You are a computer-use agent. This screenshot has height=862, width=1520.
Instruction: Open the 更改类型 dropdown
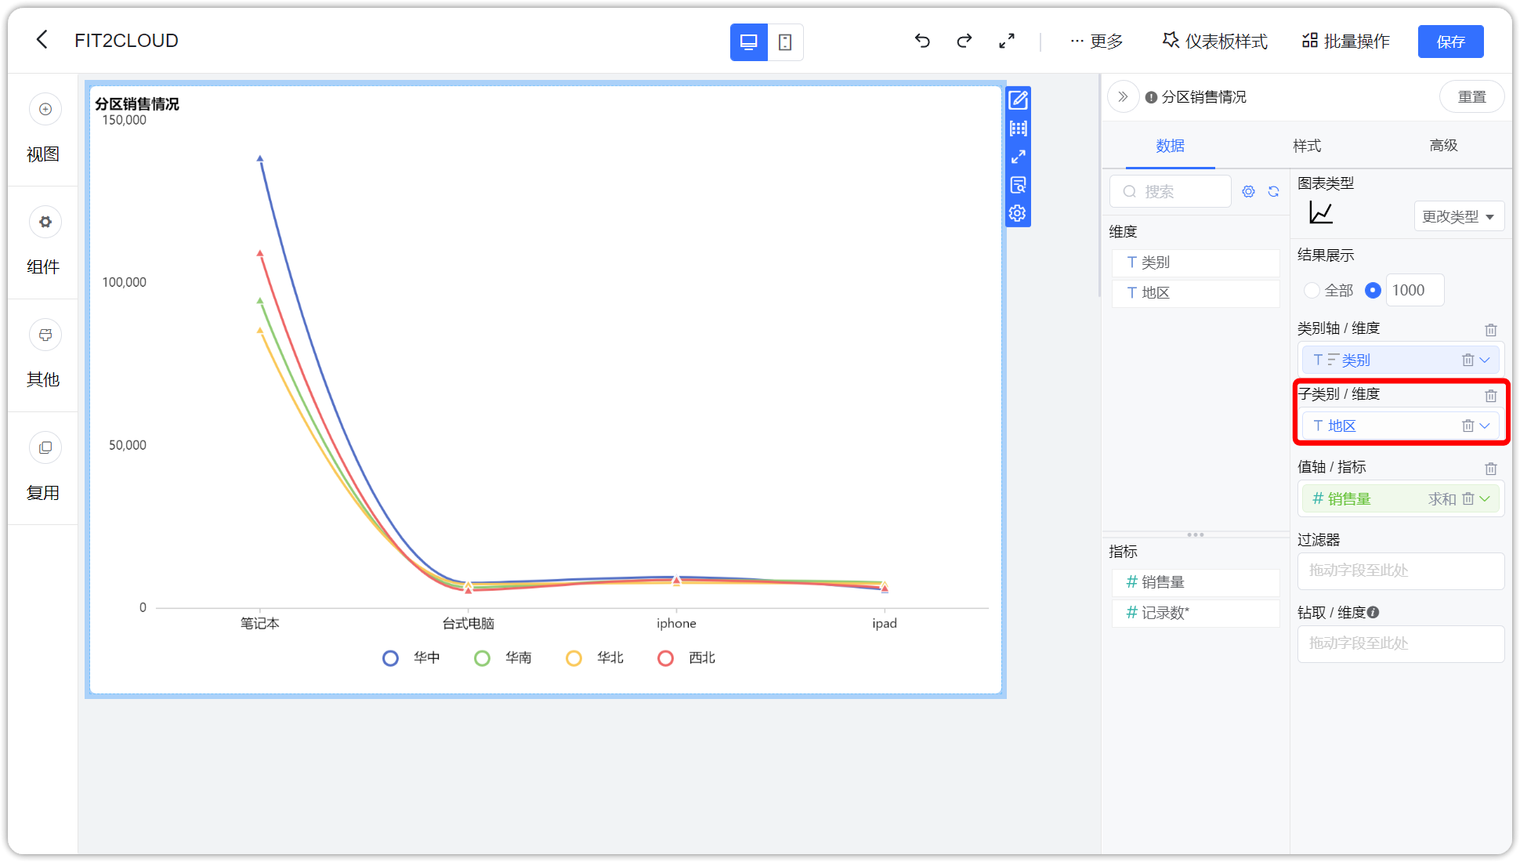[1458, 216]
